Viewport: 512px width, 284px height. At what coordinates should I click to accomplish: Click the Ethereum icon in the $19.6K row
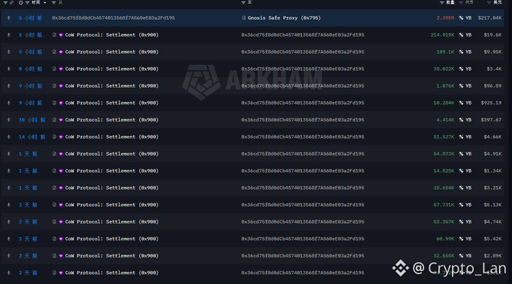click(9, 35)
